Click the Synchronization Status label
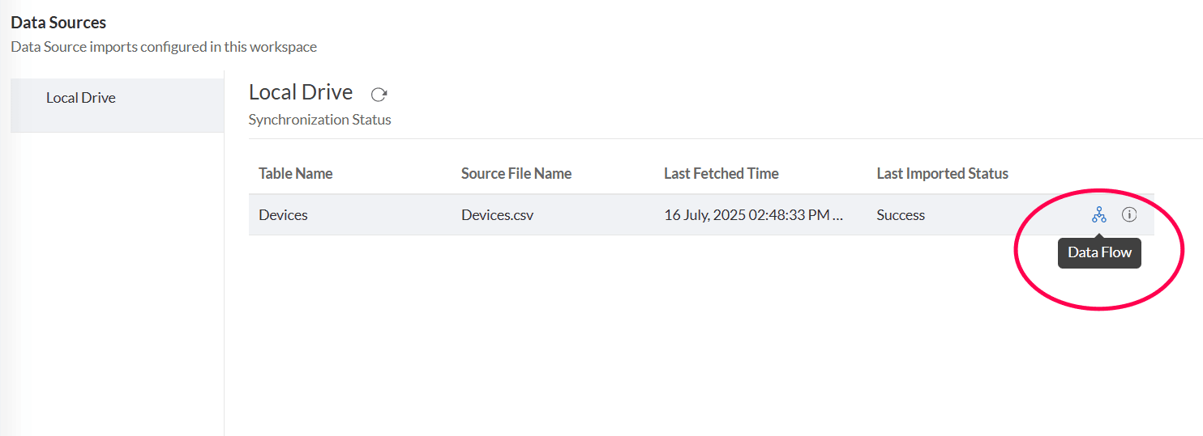The width and height of the screenshot is (1203, 436). [319, 120]
